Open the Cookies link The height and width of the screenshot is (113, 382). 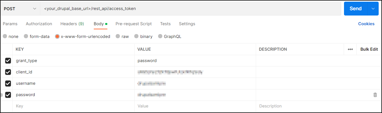tap(366, 24)
